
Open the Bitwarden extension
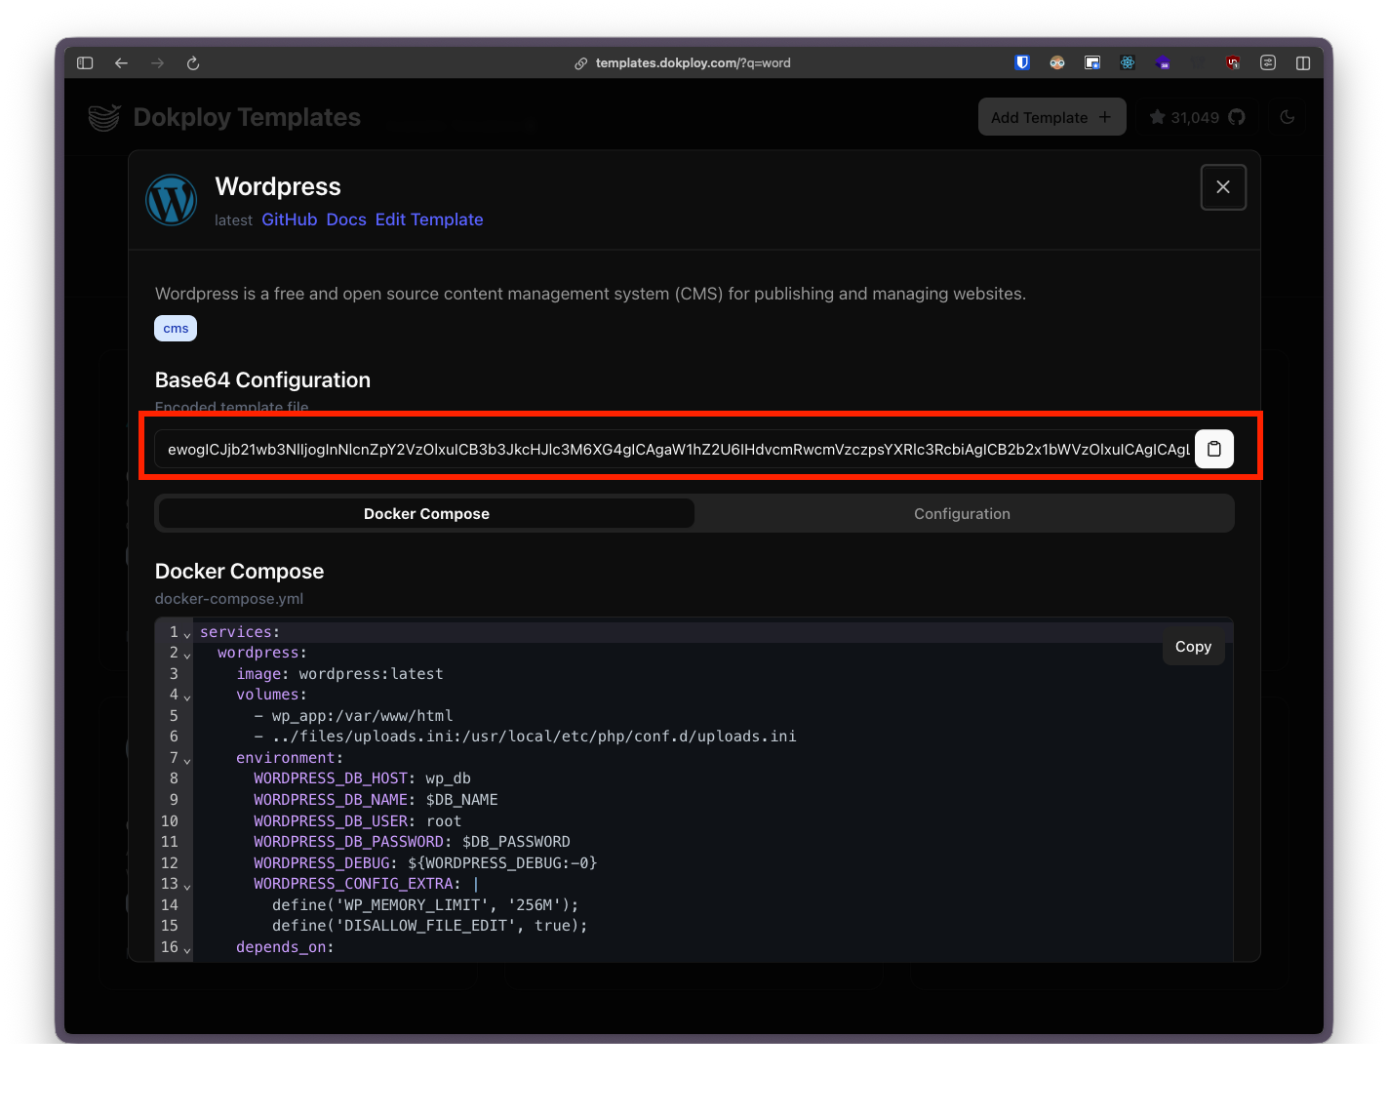point(1022,62)
